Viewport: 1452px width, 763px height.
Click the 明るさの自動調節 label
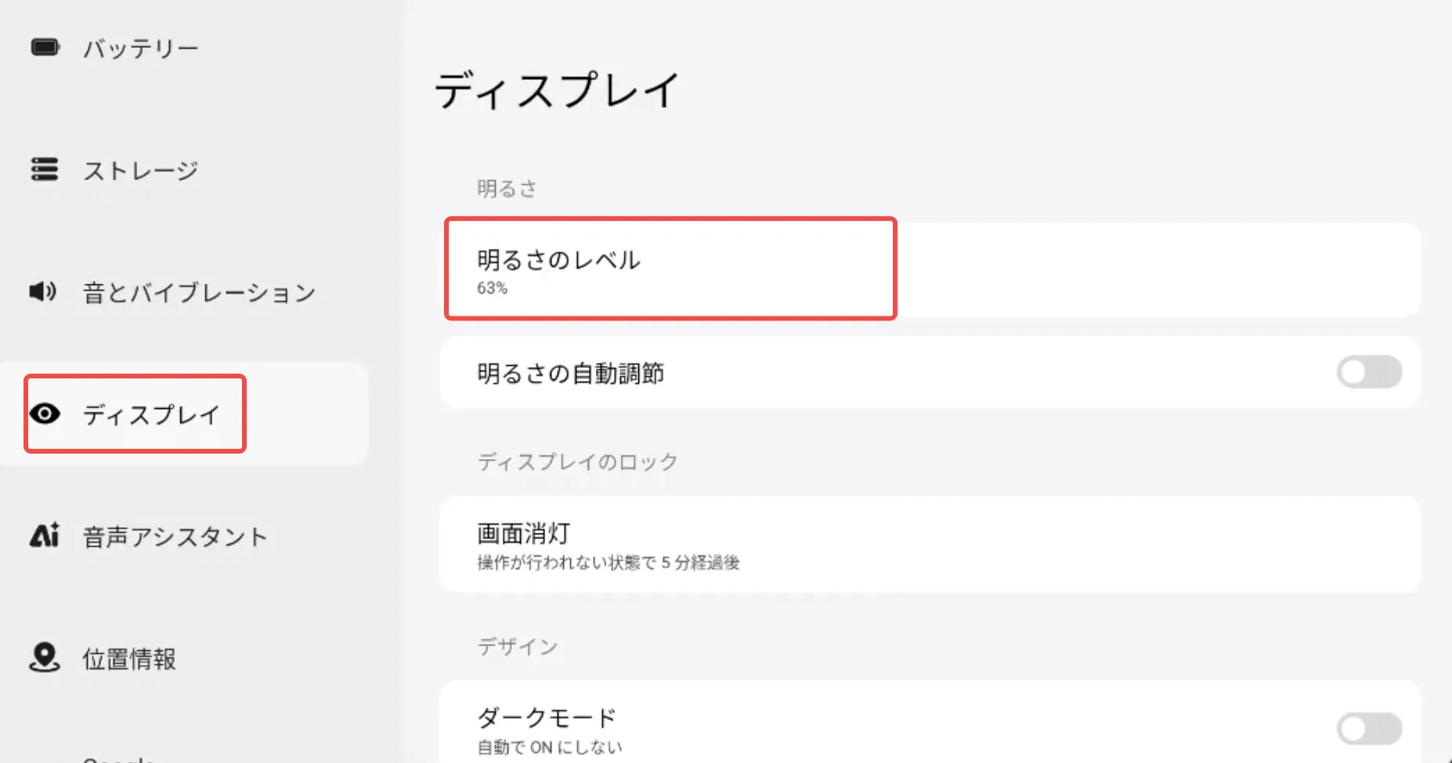coord(570,374)
